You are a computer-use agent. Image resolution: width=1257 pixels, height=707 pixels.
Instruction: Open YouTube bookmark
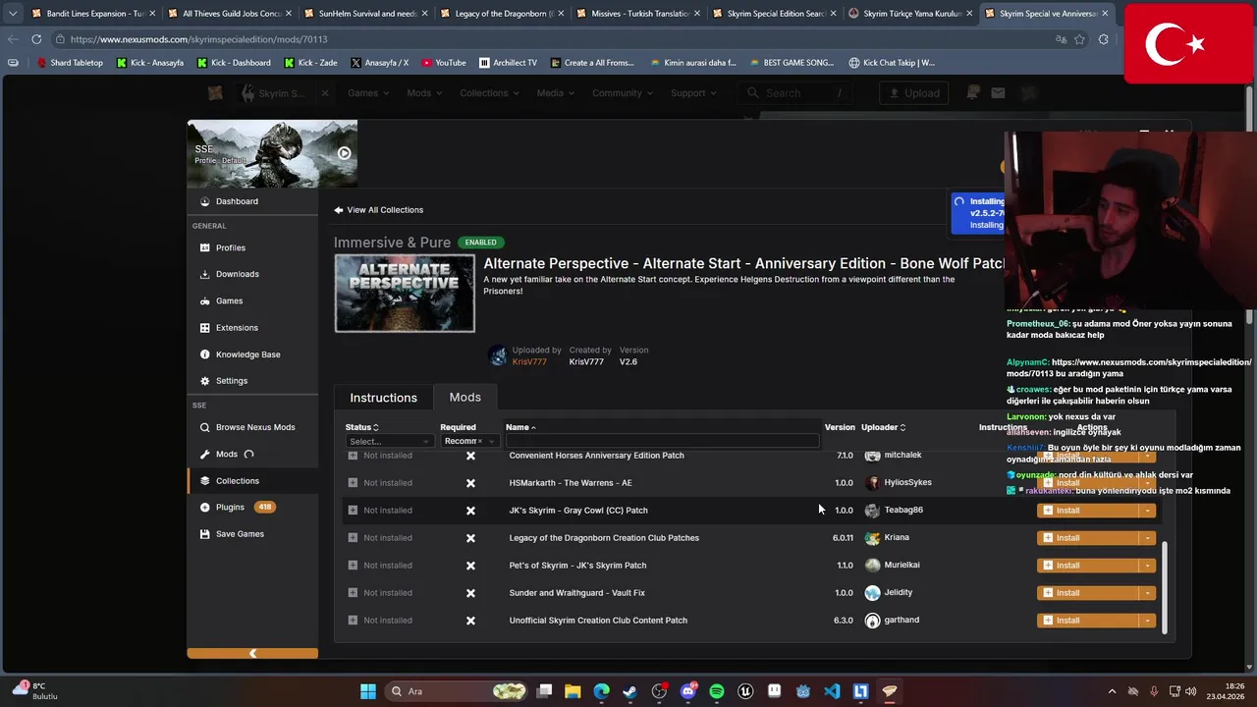pos(444,63)
